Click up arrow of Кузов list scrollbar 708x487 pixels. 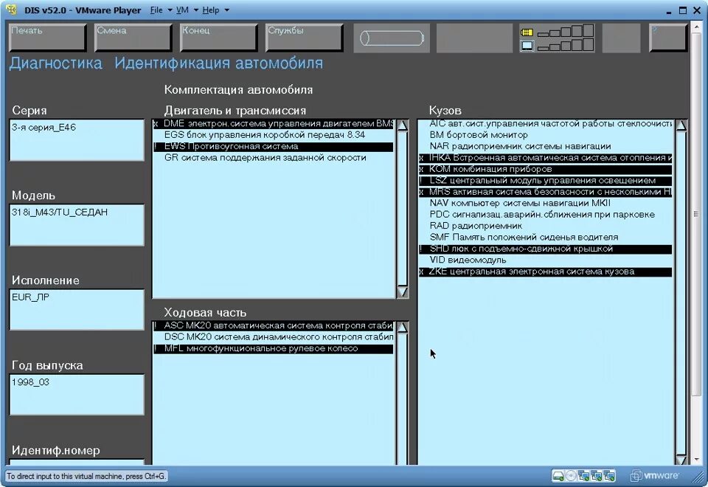point(681,125)
